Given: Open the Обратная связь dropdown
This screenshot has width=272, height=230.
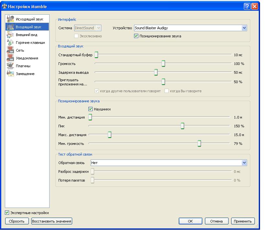Looking at the screenshot, I should click(244, 163).
